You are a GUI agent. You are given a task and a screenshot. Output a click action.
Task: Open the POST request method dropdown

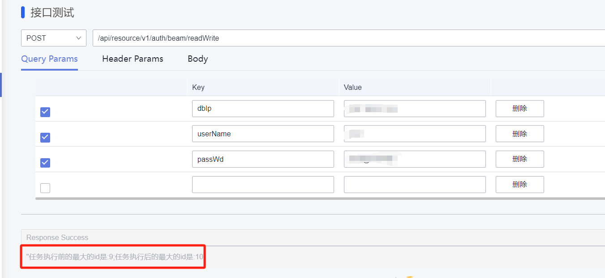53,38
